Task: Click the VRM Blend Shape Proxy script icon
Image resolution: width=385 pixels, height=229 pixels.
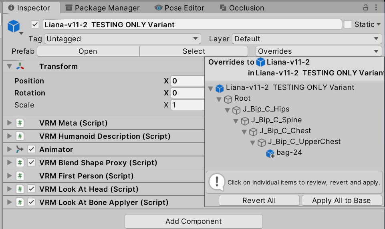Action: pyautogui.click(x=20, y=163)
